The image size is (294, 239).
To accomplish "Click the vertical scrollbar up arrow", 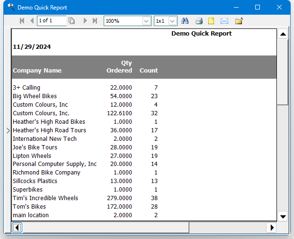I will [283, 34].
